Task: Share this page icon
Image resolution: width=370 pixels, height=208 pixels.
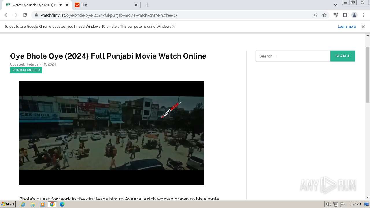Action: click(x=315, y=15)
